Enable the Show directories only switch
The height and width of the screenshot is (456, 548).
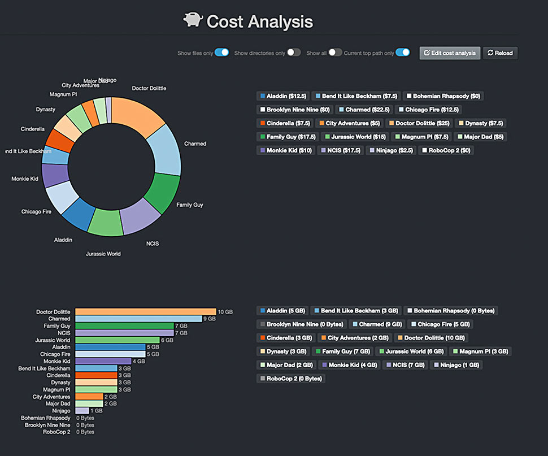(294, 53)
